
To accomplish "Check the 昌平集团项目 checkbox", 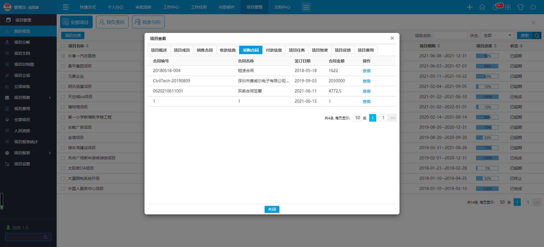I will point(63,66).
